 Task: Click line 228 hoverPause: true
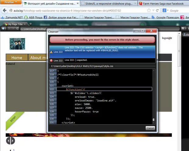pyautogui.click(x=87, y=112)
